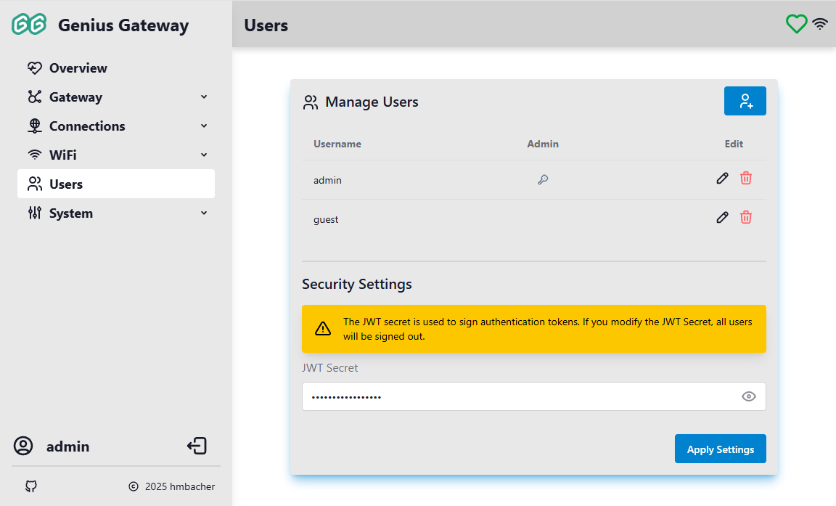
Task: Click the Genius Gateway logo
Action: pos(29,25)
